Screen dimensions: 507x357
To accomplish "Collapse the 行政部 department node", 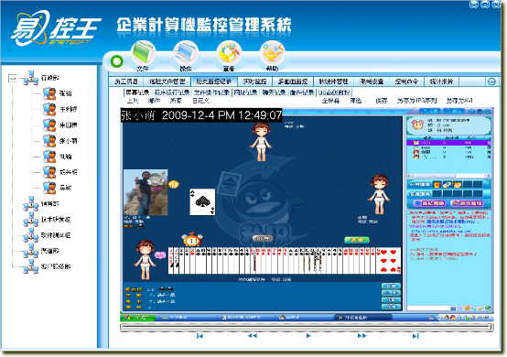I will (x=13, y=78).
